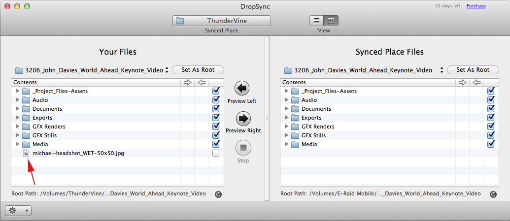Expand Media folder in Synced Place Files
Image resolution: width=510 pixels, height=221 pixels.
tap(287, 144)
